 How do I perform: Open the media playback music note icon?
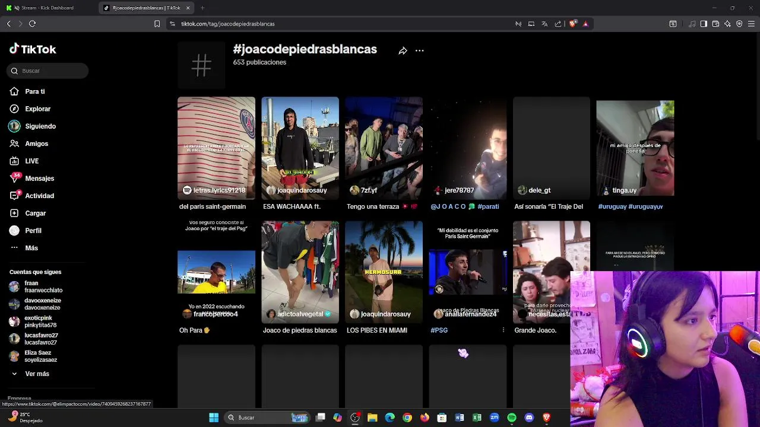692,24
